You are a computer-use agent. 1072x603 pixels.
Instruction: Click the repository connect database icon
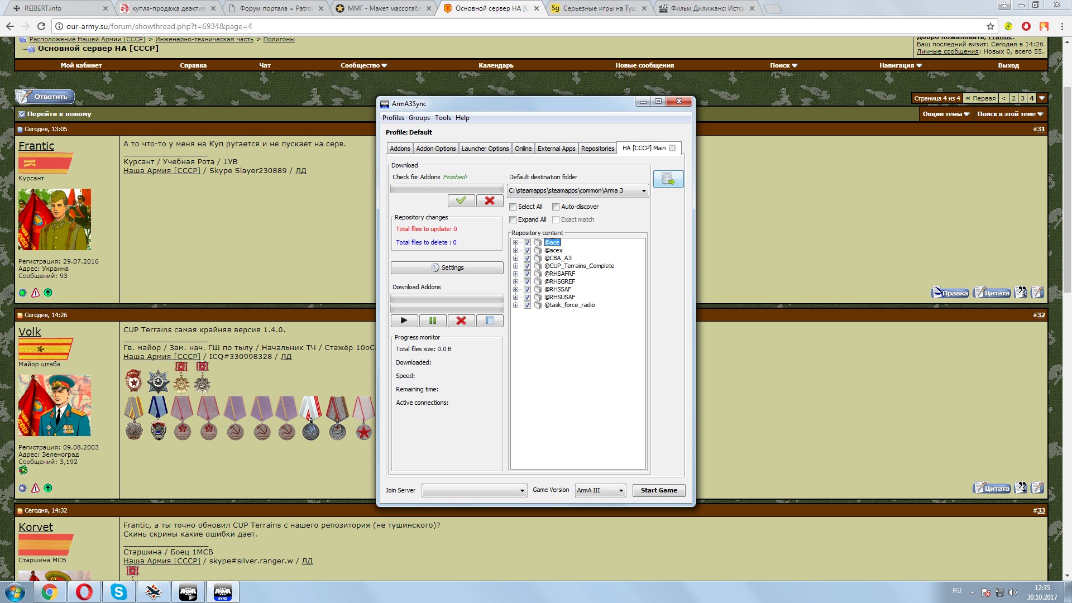pos(668,179)
